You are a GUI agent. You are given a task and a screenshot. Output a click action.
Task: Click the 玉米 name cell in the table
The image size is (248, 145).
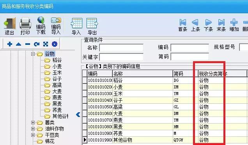coord(143,94)
